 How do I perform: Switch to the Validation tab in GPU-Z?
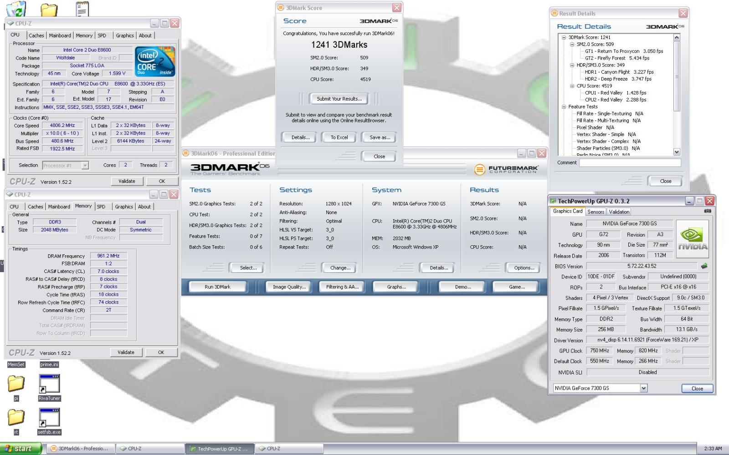point(619,212)
